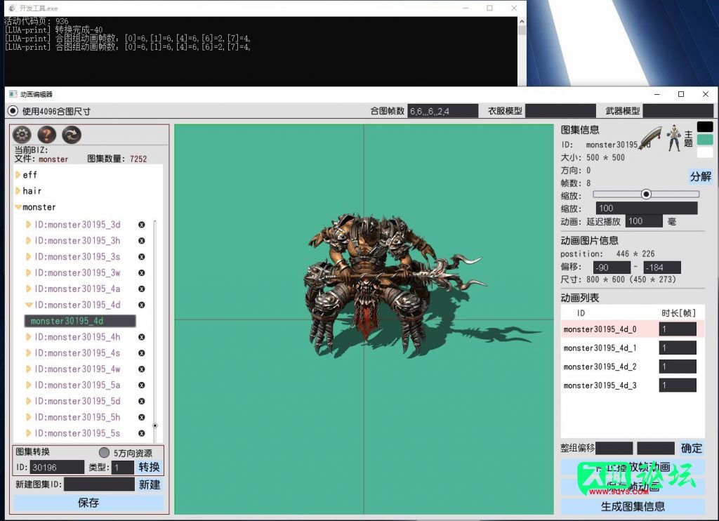
Task: Click the question mark help icon
Action: click(x=47, y=135)
